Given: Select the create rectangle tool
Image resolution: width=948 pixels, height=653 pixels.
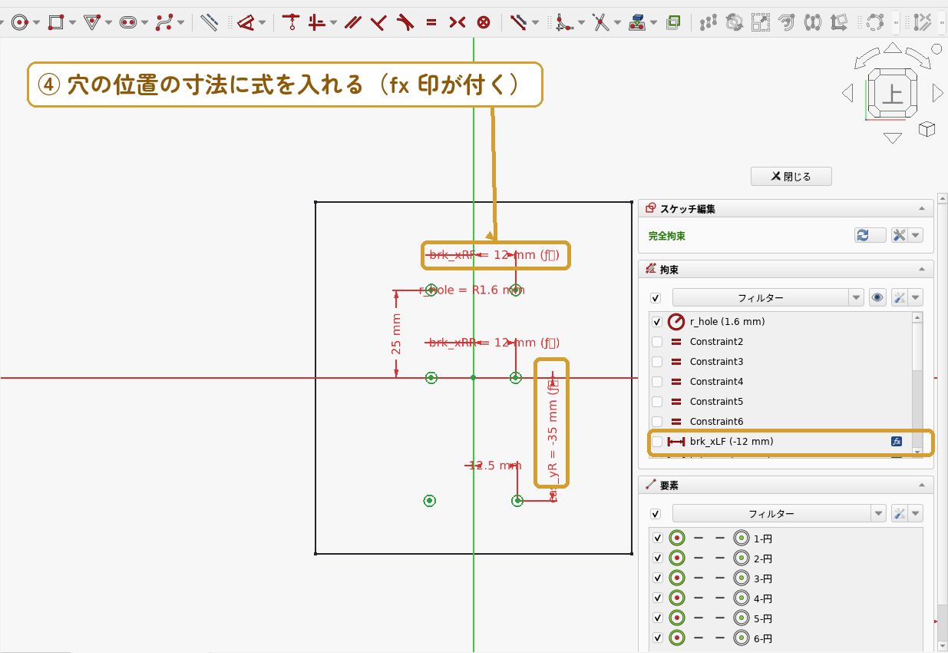Looking at the screenshot, I should click(55, 22).
